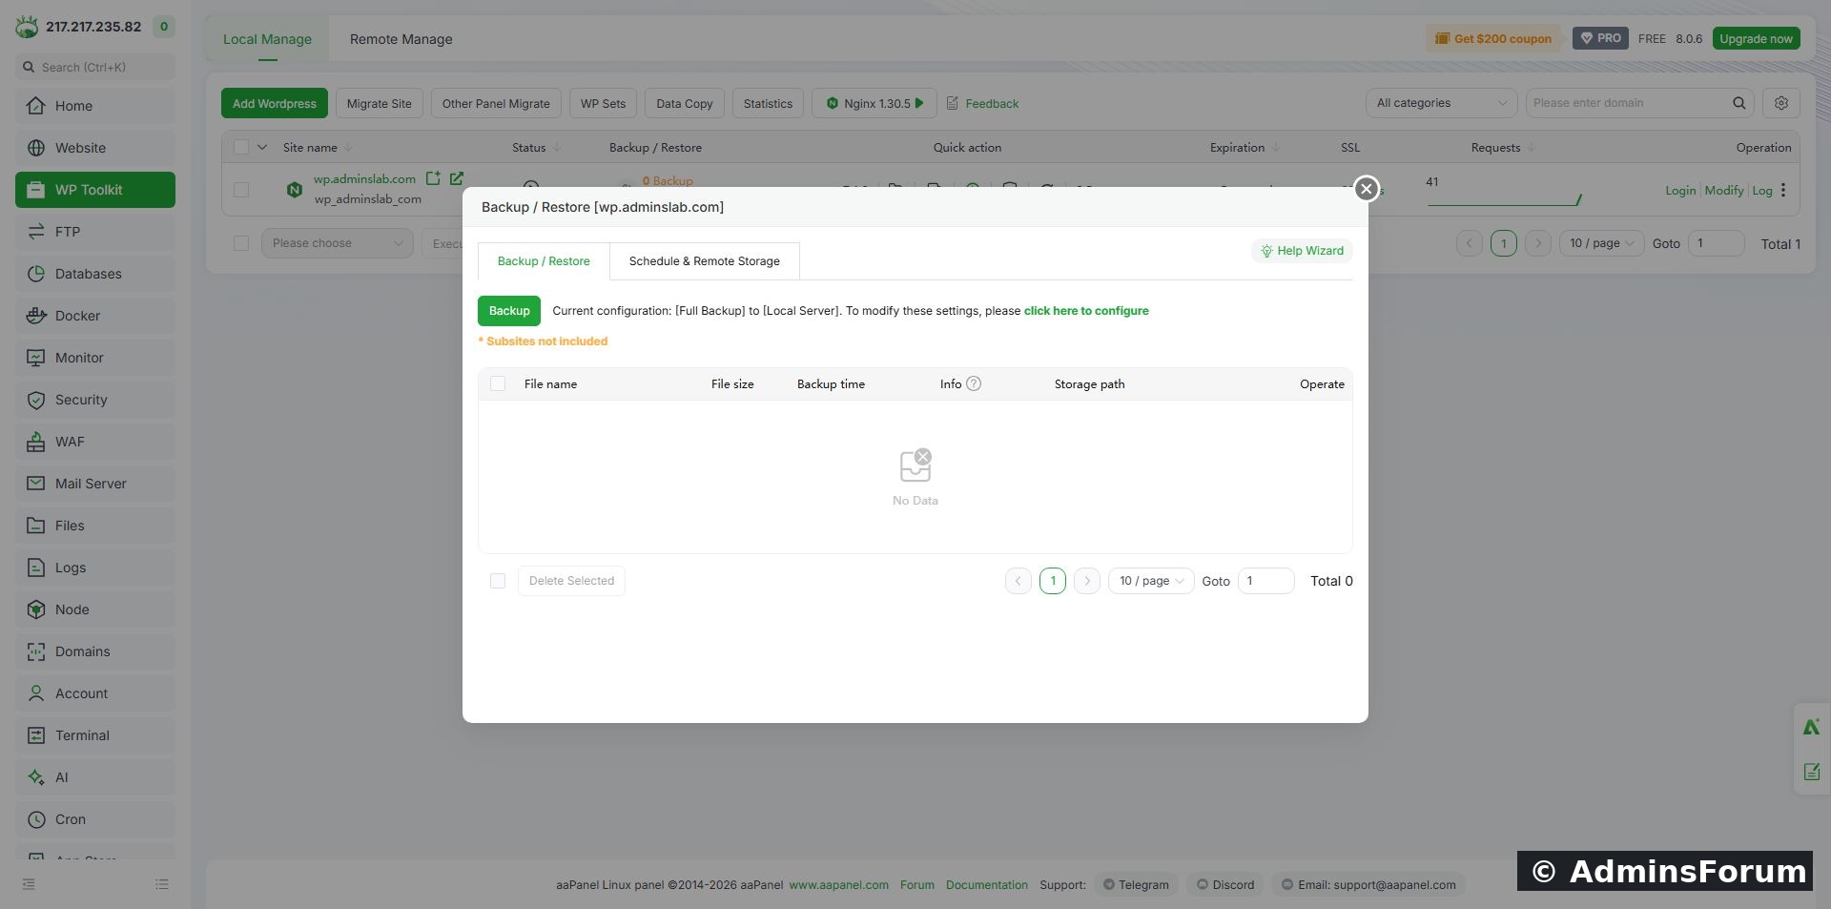The height and width of the screenshot is (909, 1831).
Task: Expand the Nginx 1.30.5 control
Action: coord(874,103)
